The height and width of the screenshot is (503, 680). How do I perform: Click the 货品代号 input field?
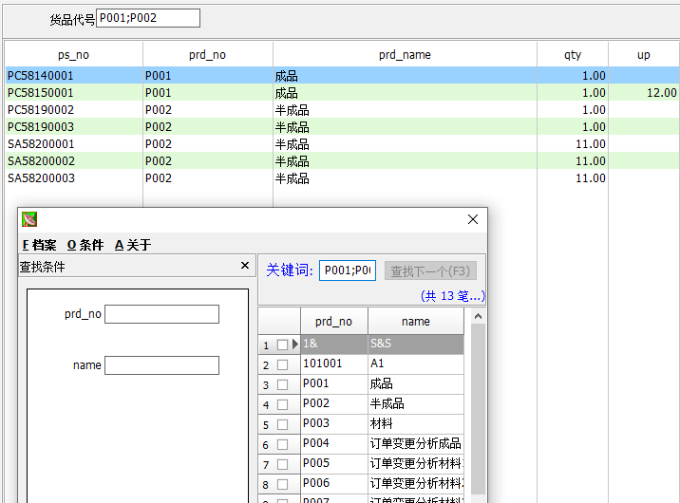[148, 18]
